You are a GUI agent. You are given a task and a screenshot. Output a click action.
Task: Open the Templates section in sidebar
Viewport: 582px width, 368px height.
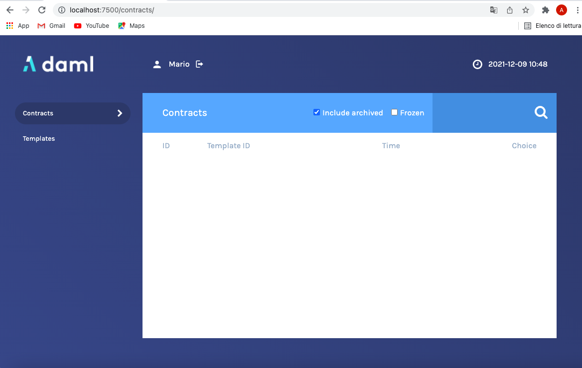coord(39,139)
